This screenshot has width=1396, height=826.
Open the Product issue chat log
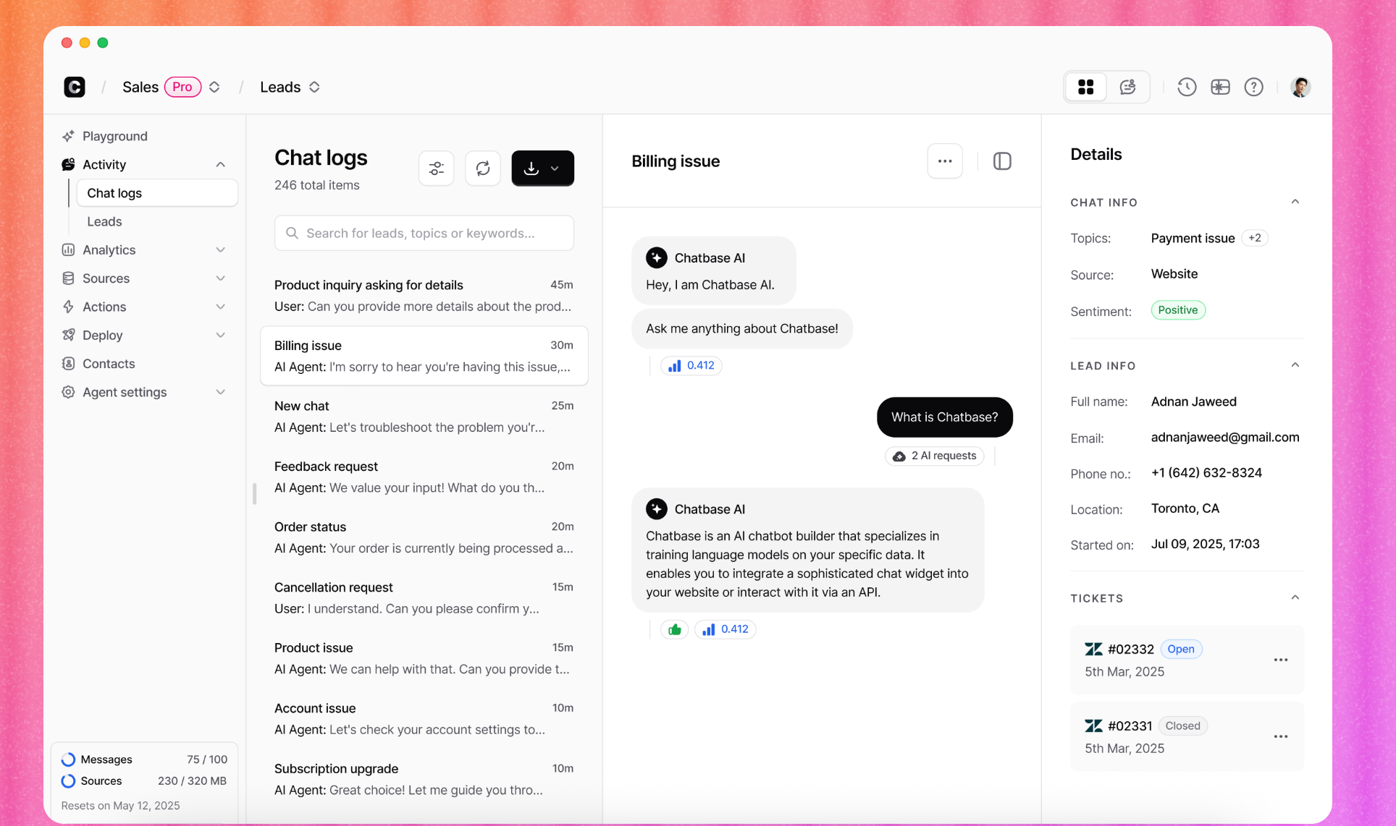coord(424,658)
